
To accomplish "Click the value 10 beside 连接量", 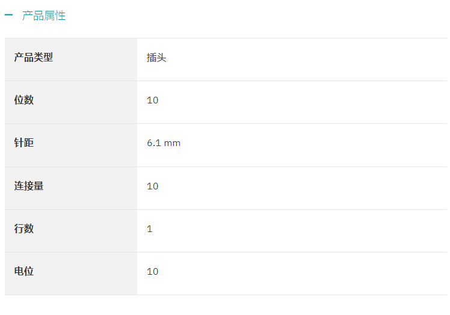I will coord(152,186).
